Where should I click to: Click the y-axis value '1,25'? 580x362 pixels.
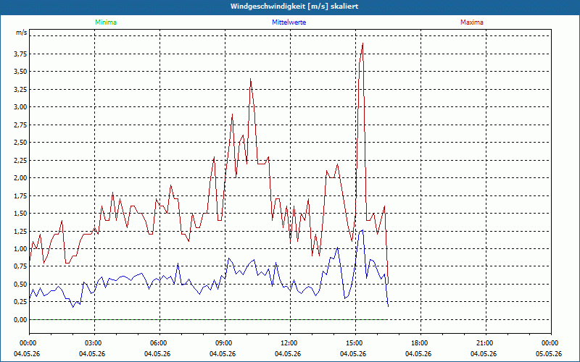[20, 231]
